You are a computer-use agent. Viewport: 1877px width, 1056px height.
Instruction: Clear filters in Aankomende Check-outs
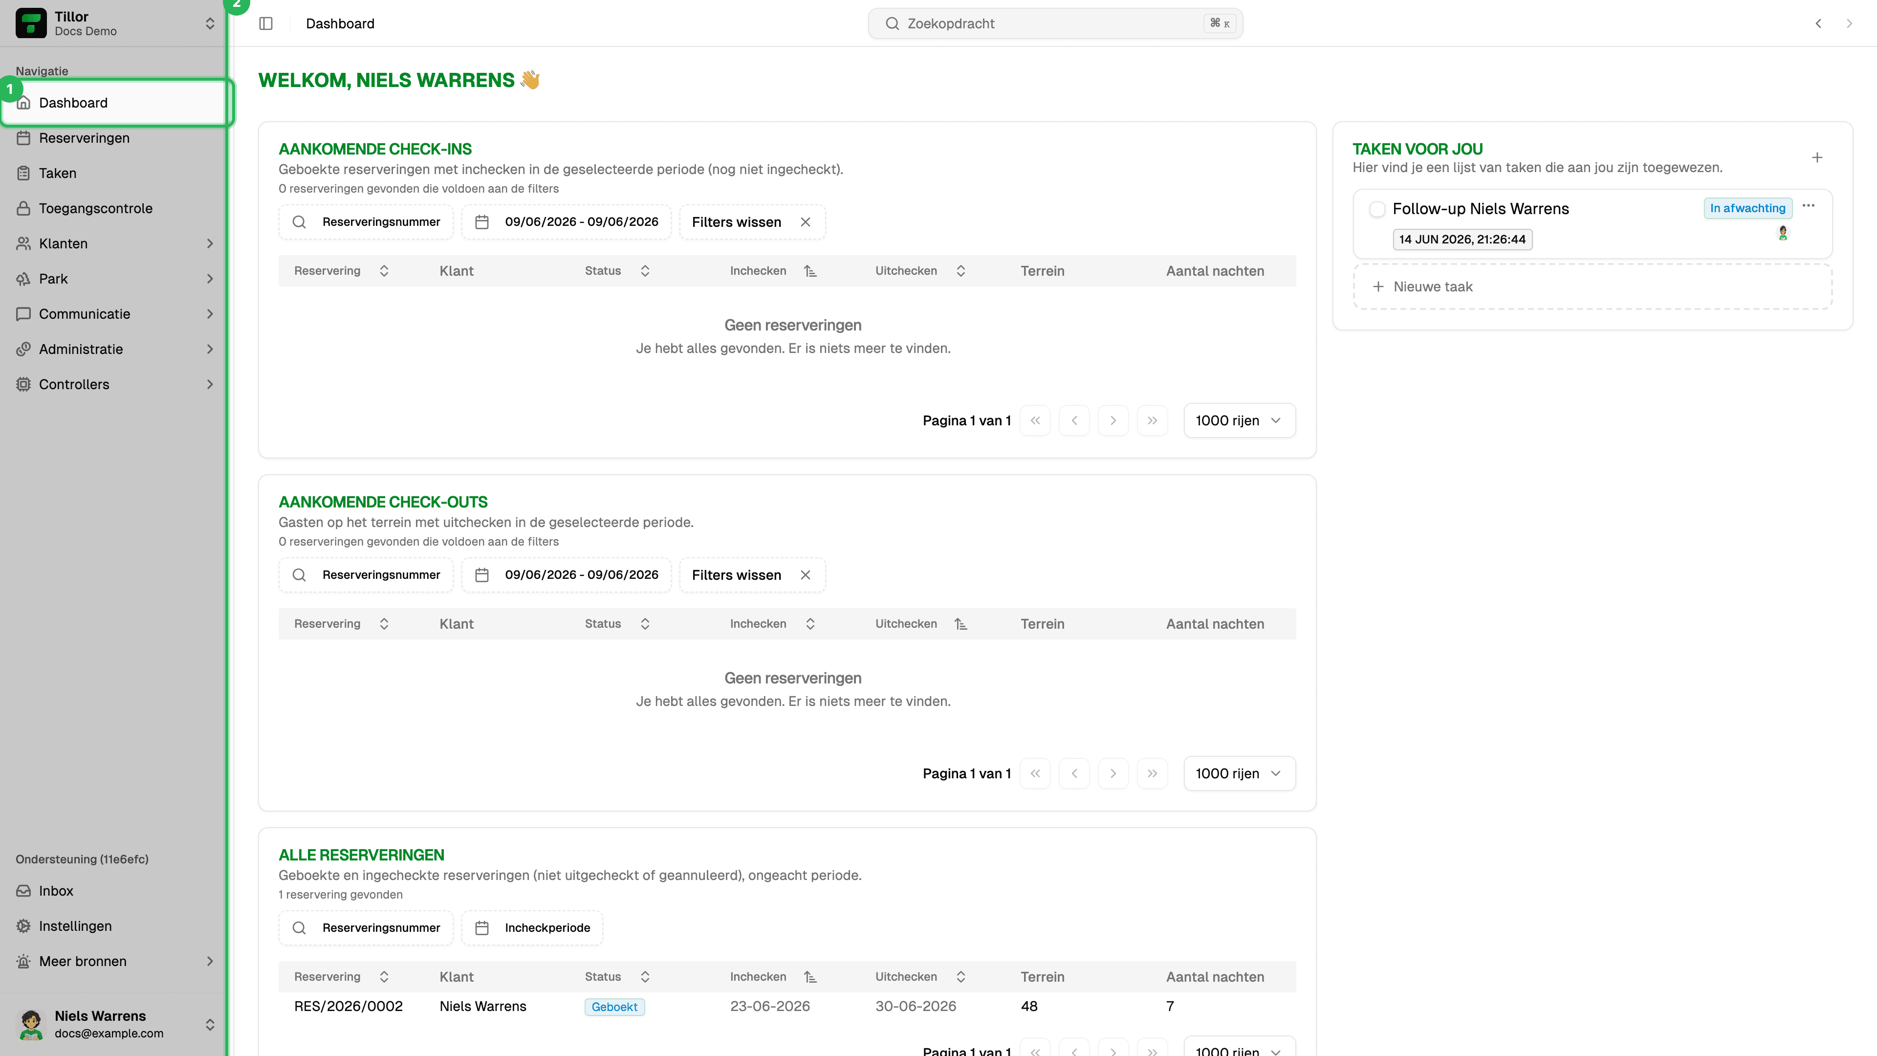(x=752, y=575)
